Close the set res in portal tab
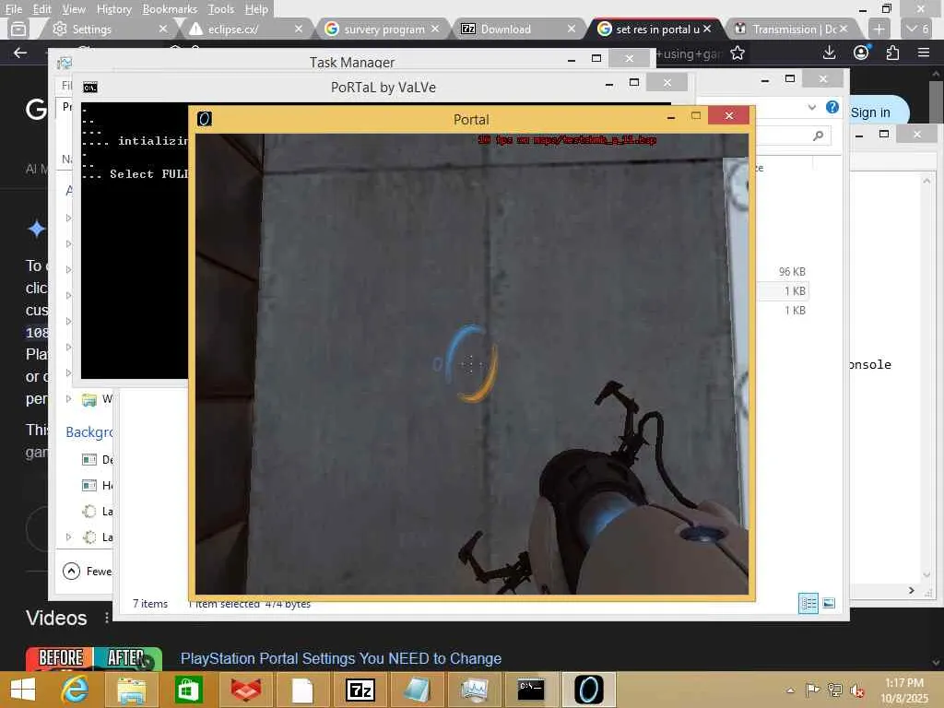This screenshot has width=944, height=708. pos(707,29)
